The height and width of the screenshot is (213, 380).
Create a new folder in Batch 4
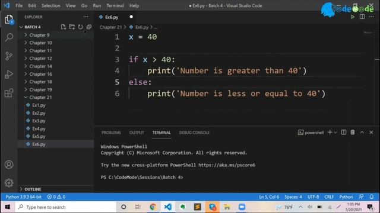(72, 27)
